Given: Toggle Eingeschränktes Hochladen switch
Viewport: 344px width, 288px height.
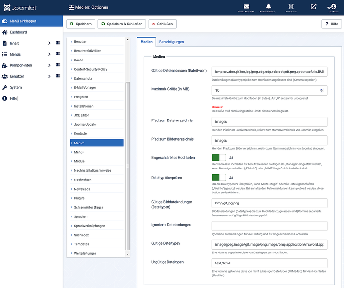Looking at the screenshot, I should point(219,157).
